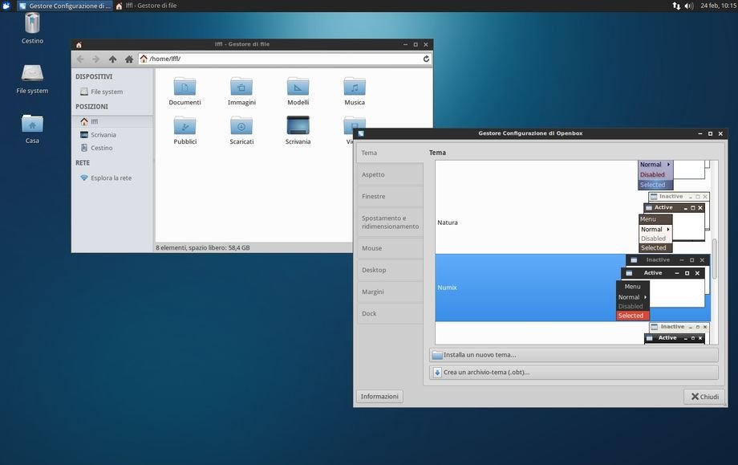Image resolution: width=738 pixels, height=465 pixels.
Task: Go to parent folder with up arrow
Action: point(112,59)
